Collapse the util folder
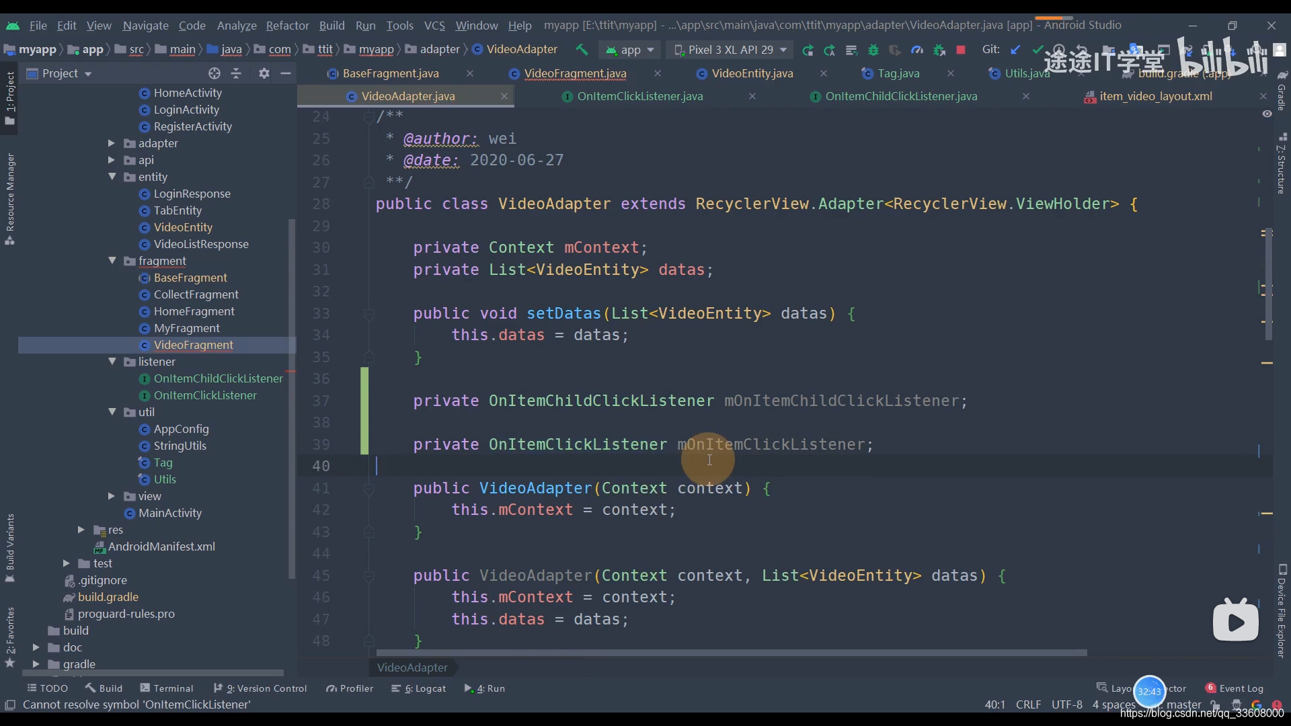The image size is (1291, 726). click(x=112, y=412)
